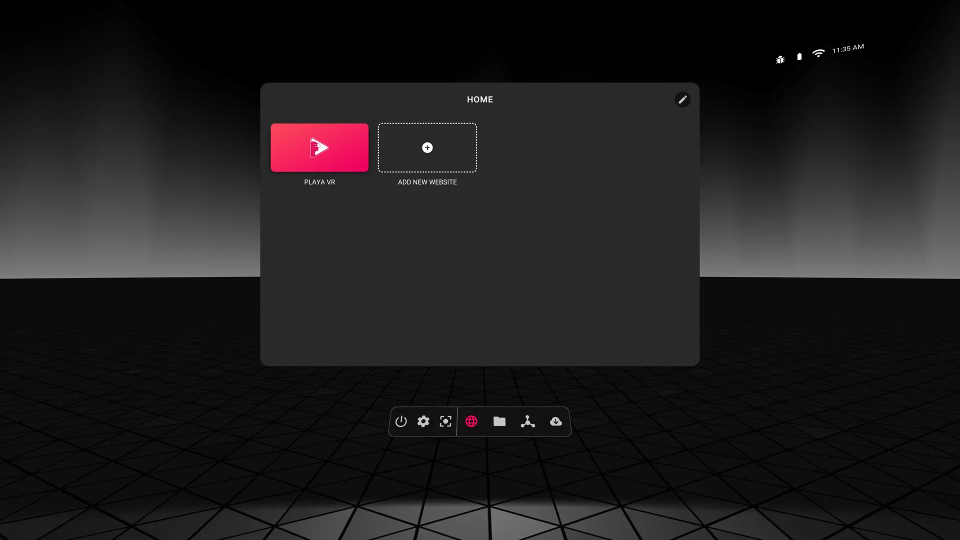960x540 pixels.
Task: Click the play arrow on the PLAYA VR tile
Action: pos(319,147)
